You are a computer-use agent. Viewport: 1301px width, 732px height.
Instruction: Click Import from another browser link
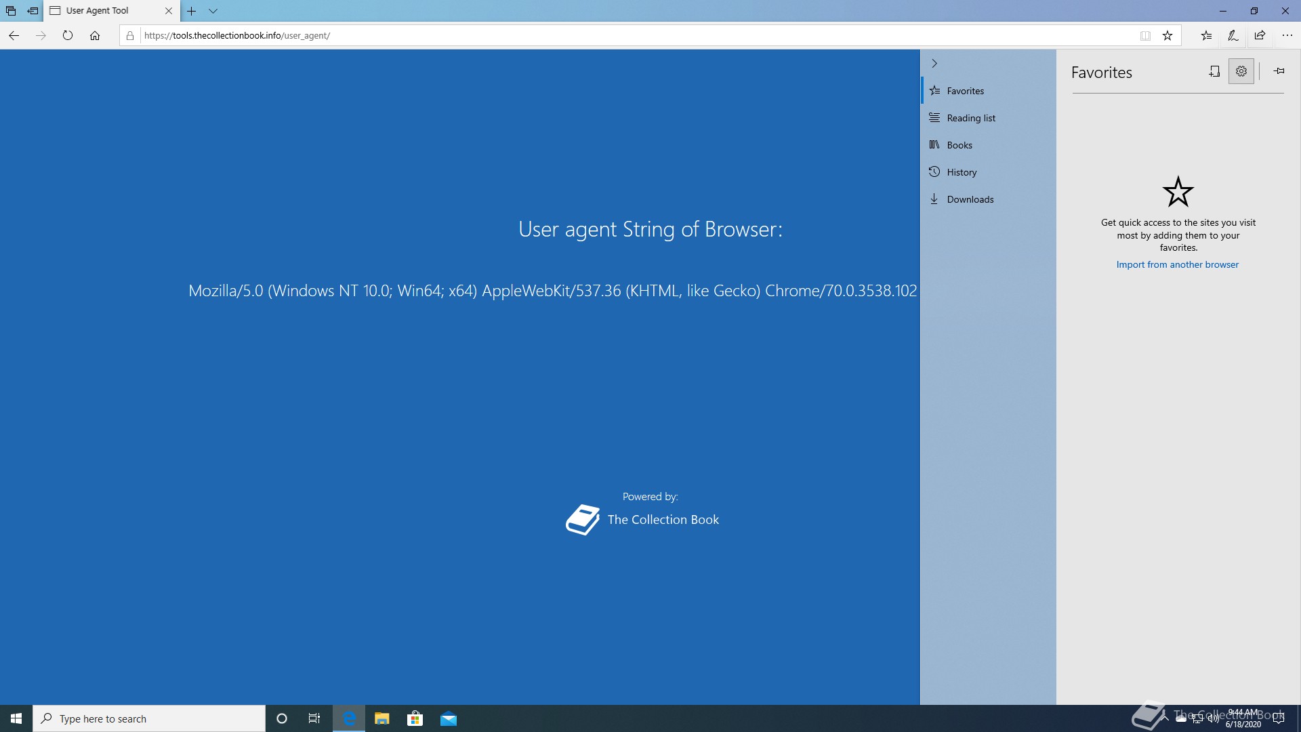tap(1177, 264)
